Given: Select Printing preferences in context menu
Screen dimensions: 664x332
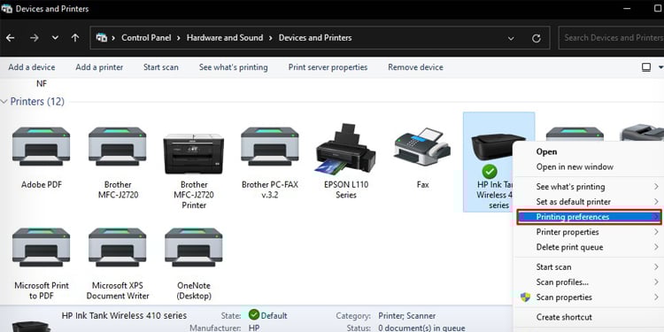Looking at the screenshot, I should point(589,217).
